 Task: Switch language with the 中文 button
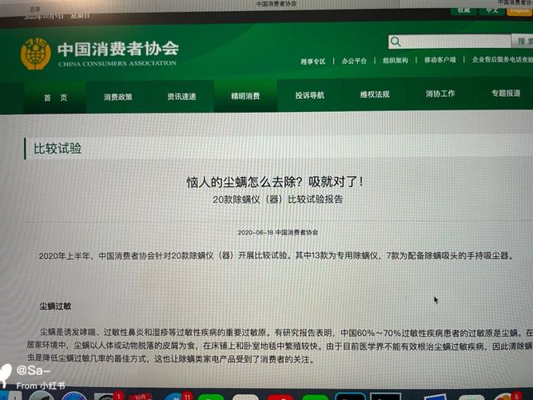(x=491, y=10)
